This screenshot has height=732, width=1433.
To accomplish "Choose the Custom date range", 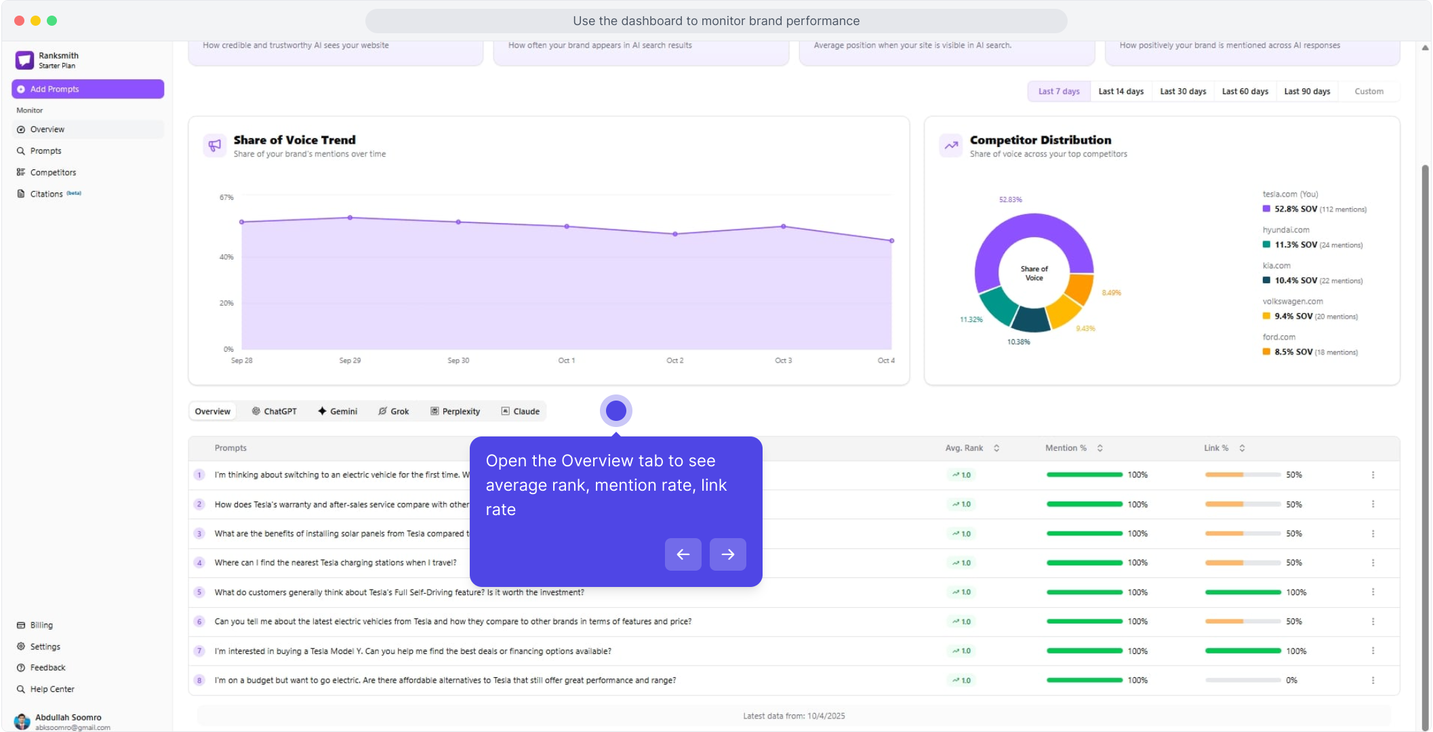I will 1369,91.
